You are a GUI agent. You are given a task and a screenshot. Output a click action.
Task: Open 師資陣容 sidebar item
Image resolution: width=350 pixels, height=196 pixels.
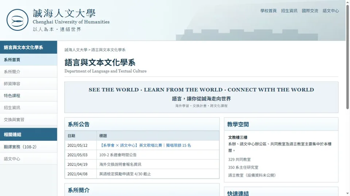point(28,83)
